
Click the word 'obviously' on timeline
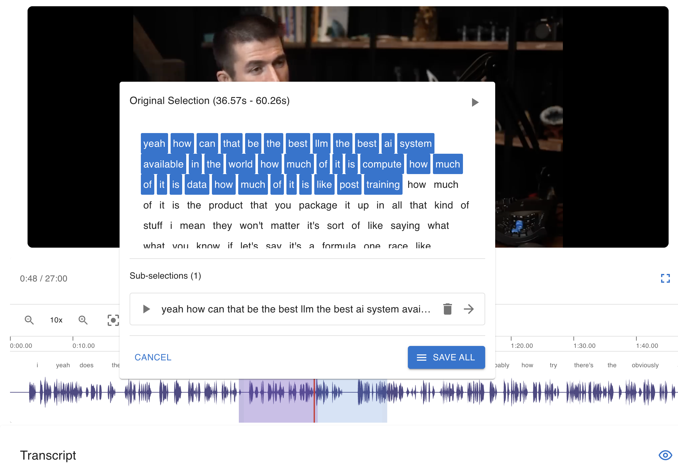(645, 365)
